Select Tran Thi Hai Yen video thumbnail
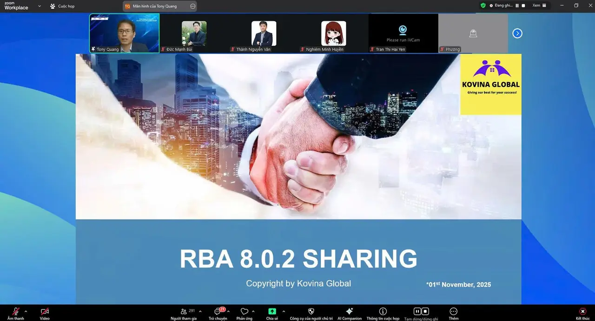This screenshot has height=321, width=595. point(403,33)
